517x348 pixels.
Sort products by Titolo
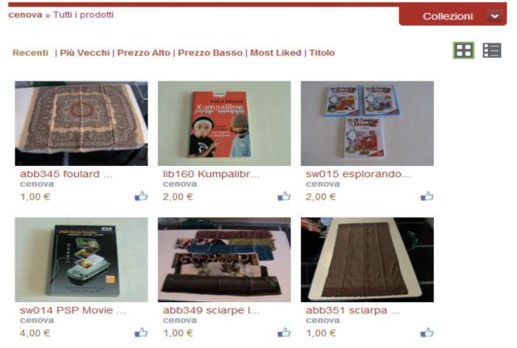322,52
